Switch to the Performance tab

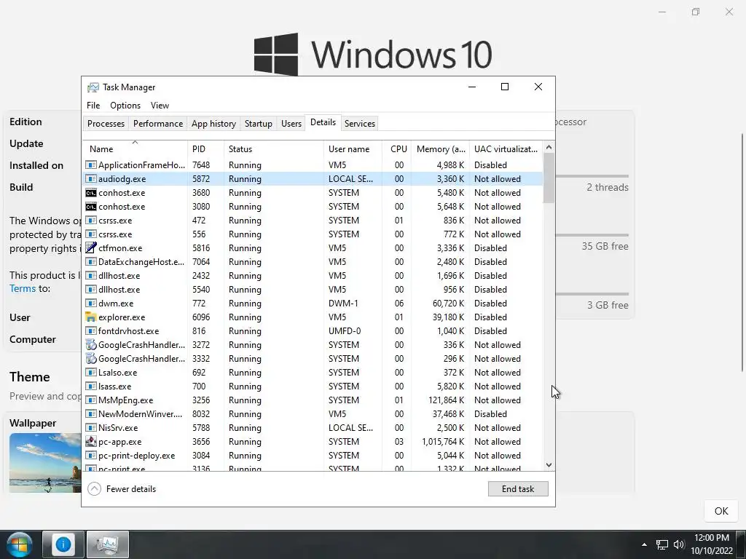tap(158, 124)
